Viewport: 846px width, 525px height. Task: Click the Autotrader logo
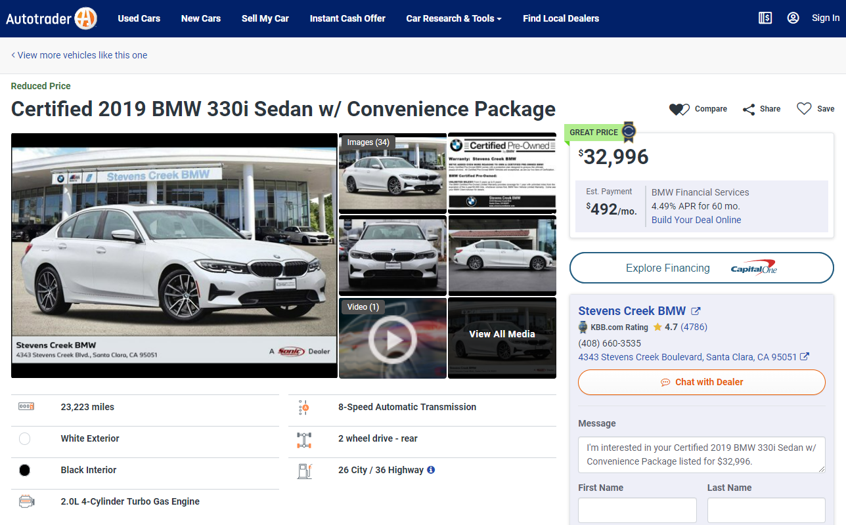coord(51,18)
